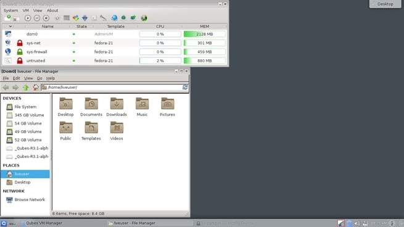The image size is (404, 227).
Task: Open VM settings with the wrench icon
Action: tap(103, 18)
